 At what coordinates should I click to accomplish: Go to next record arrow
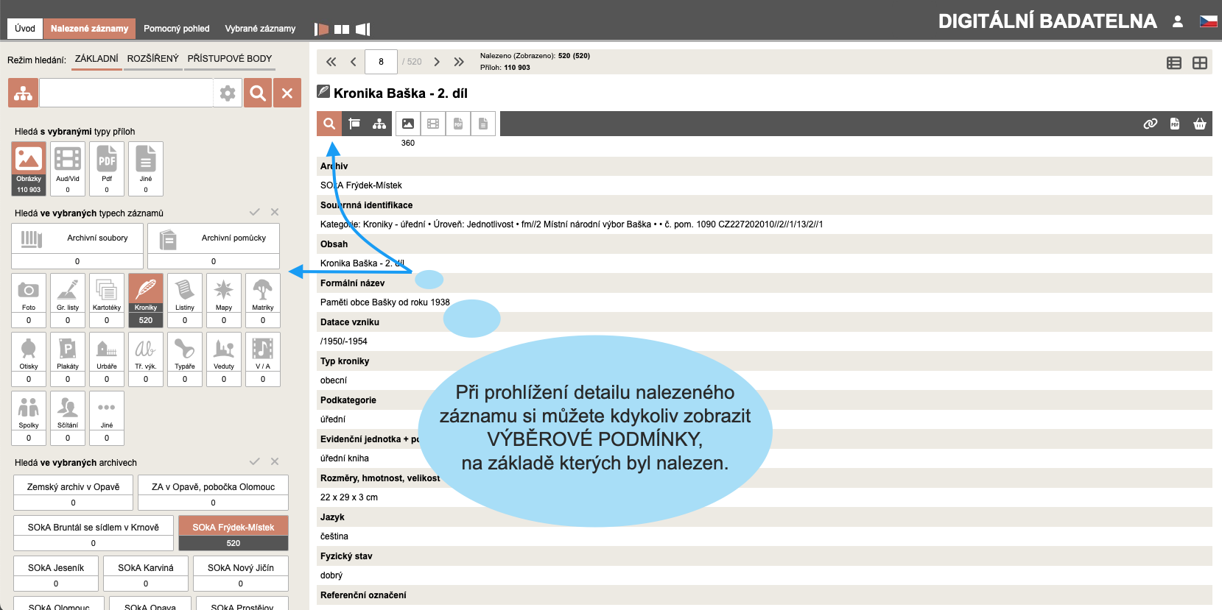pyautogui.click(x=437, y=62)
